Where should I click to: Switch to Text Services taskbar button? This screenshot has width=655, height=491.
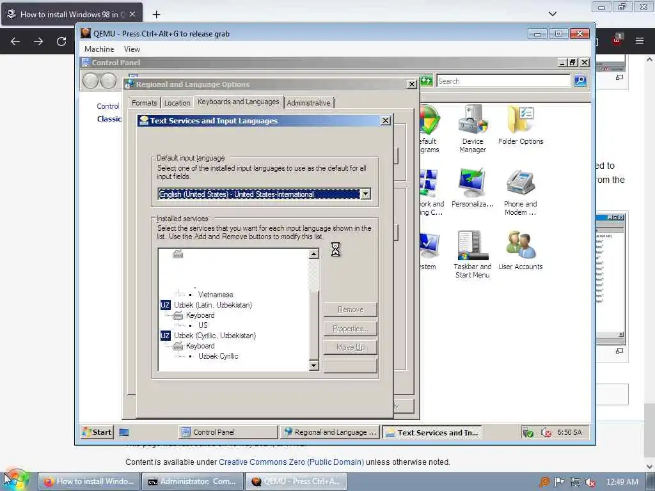click(x=432, y=433)
